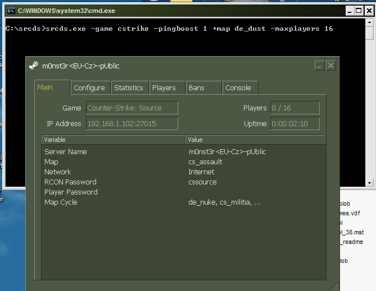Click the Steam logo icon in title bar

point(34,66)
